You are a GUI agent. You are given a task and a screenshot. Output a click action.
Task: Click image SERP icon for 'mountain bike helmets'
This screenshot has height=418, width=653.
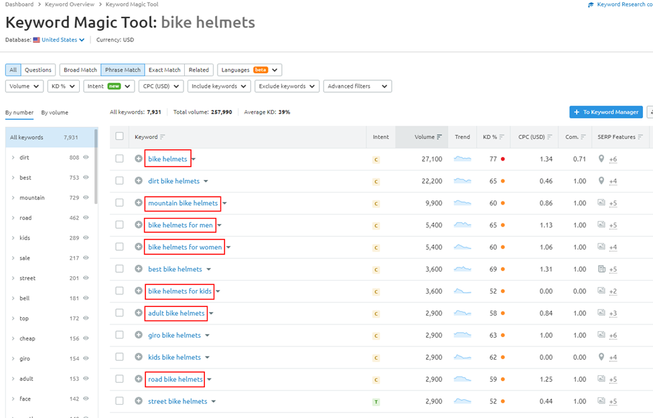[601, 203]
